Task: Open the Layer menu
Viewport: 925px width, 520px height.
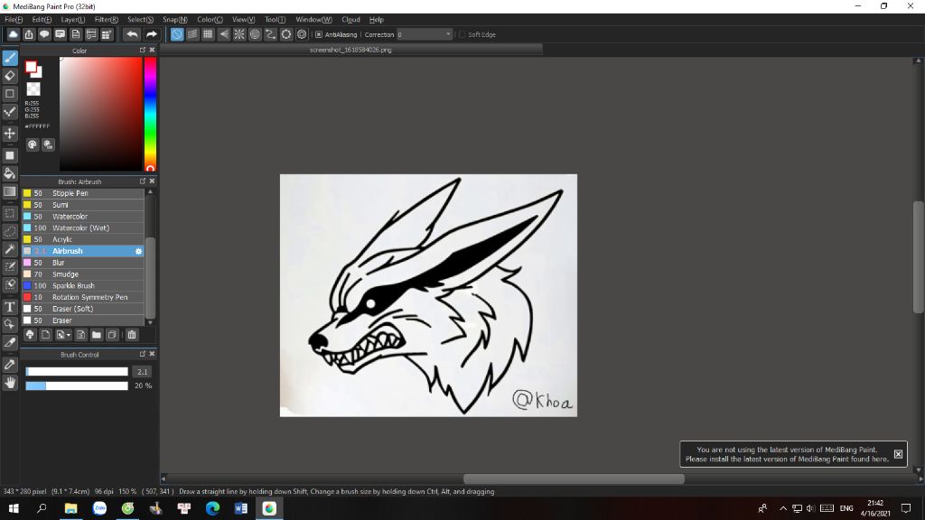Action: click(72, 19)
